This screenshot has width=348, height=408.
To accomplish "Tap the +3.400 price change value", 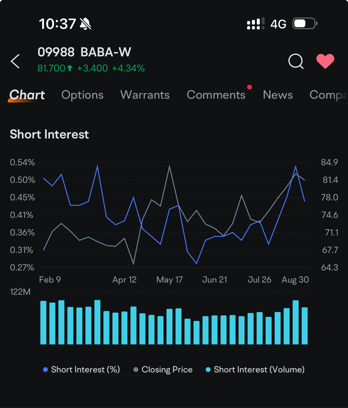I will [x=92, y=68].
